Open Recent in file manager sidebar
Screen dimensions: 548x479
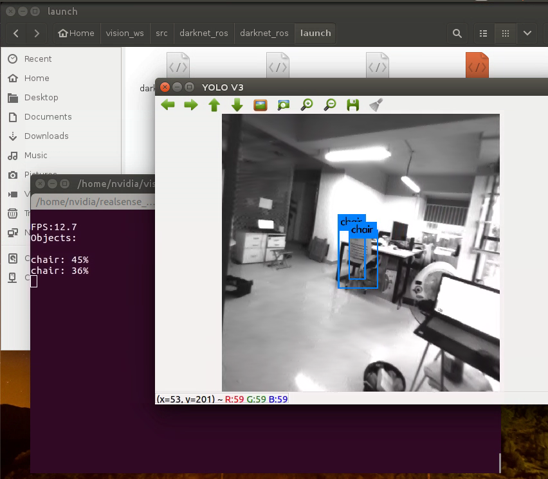(x=38, y=59)
